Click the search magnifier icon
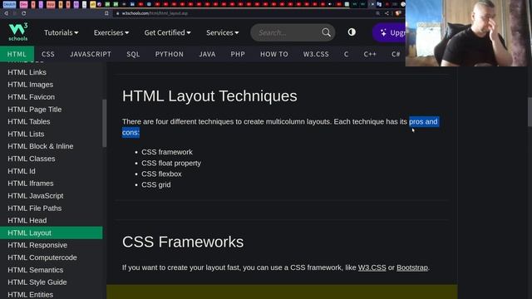 (326, 32)
